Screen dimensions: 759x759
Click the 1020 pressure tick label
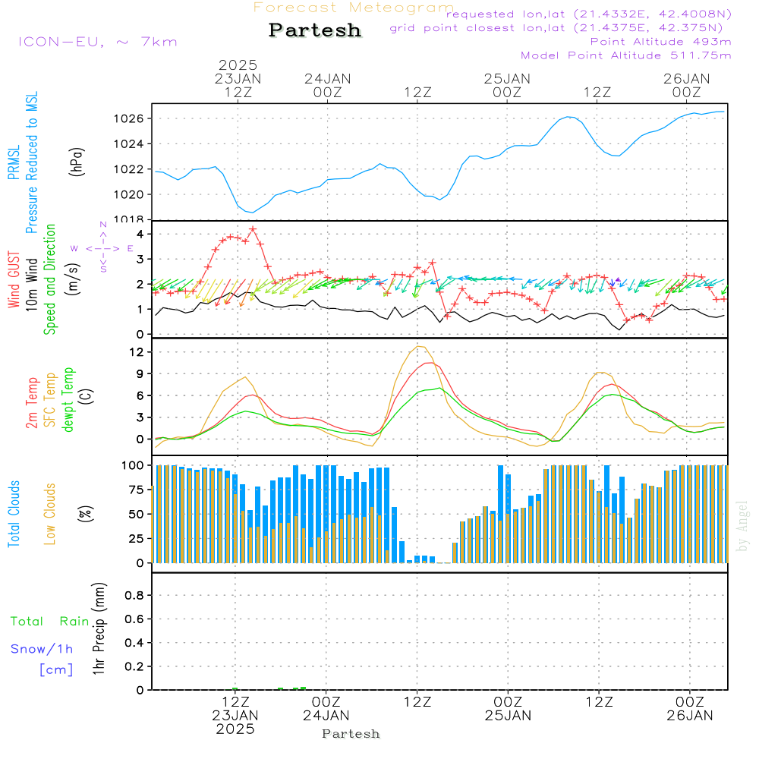click(128, 194)
